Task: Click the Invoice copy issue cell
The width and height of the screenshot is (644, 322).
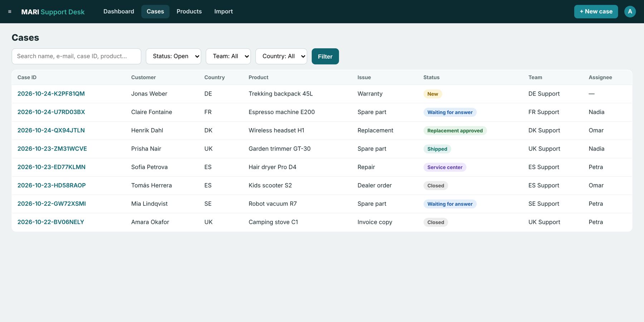Action: click(375, 222)
